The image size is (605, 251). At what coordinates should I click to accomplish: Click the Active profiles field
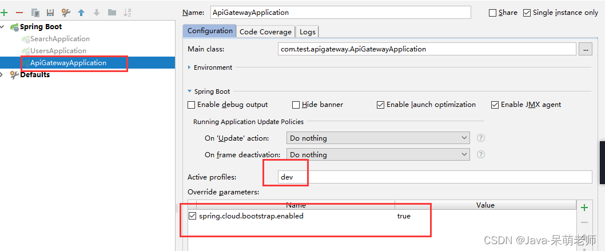(x=435, y=177)
